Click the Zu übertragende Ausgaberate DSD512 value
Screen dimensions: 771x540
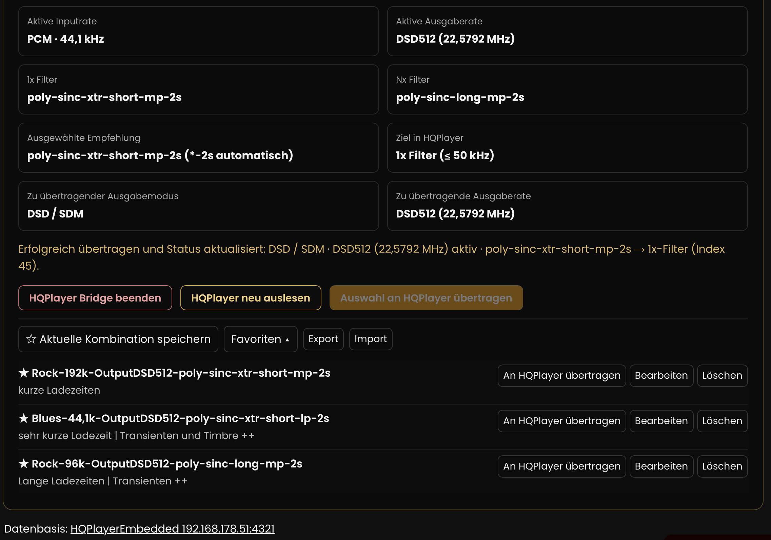pos(455,214)
